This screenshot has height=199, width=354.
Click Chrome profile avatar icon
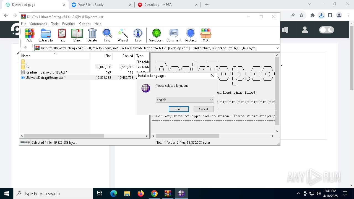[339, 15]
